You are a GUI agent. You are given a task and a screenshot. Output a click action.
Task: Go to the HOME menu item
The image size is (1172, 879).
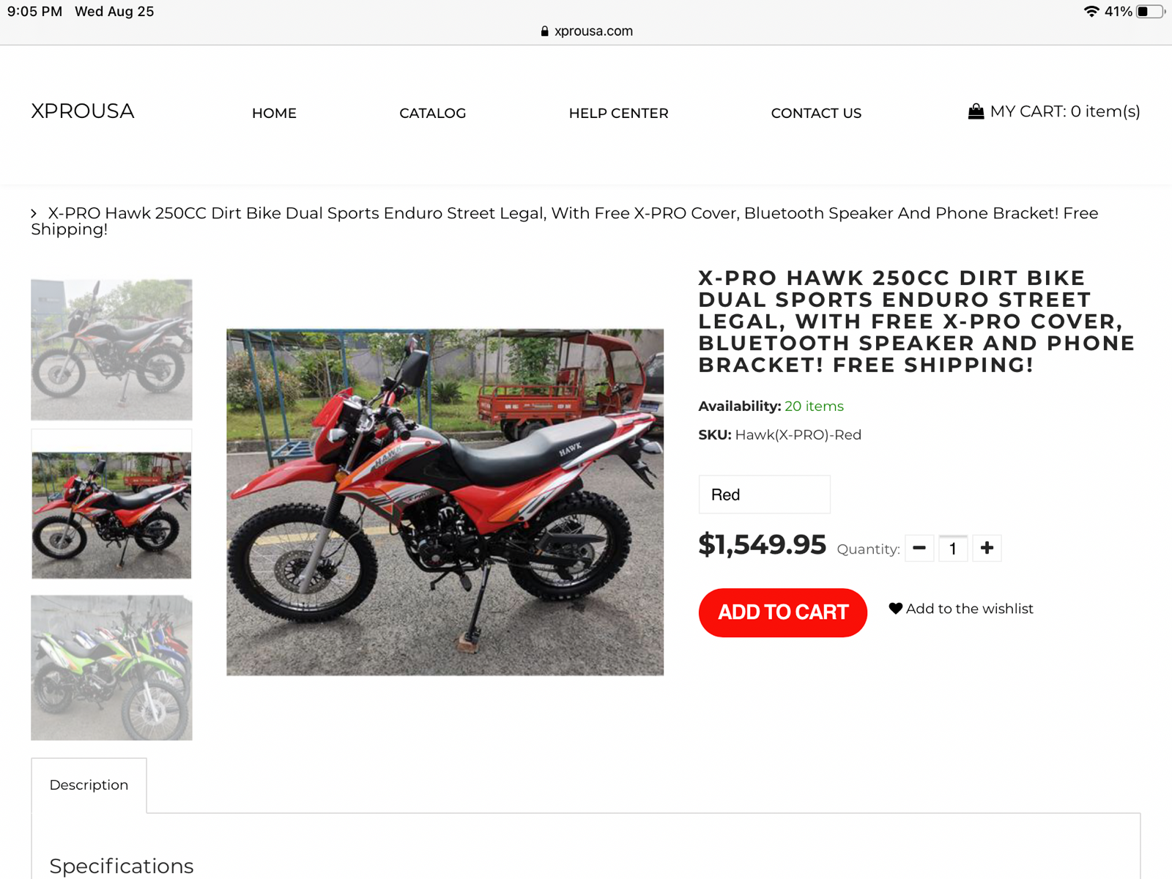click(x=274, y=113)
